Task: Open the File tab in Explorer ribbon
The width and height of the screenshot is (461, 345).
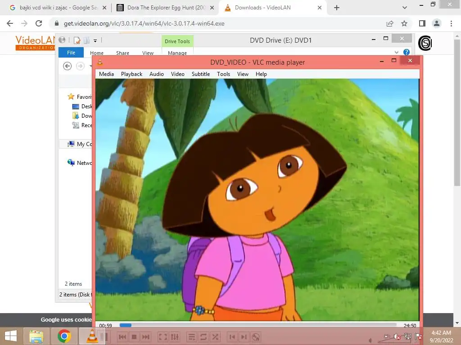Action: coord(71,53)
